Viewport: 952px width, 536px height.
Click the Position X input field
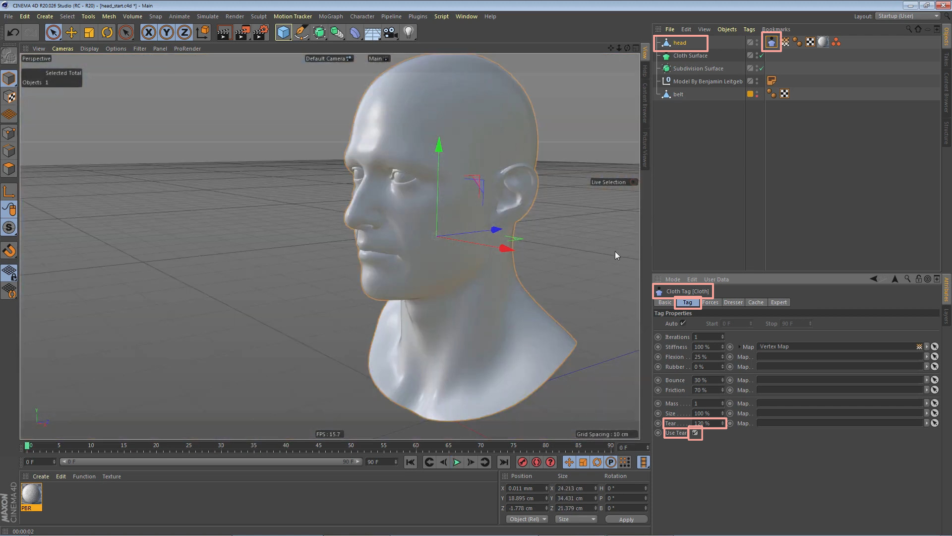[x=527, y=488]
